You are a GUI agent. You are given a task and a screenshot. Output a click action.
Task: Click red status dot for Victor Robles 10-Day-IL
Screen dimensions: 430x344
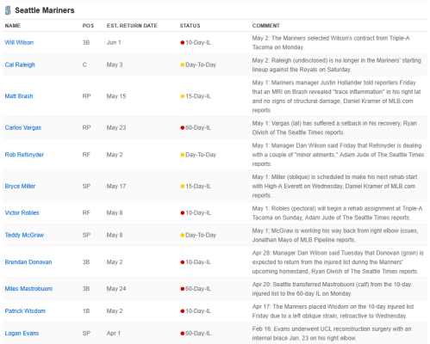(182, 213)
